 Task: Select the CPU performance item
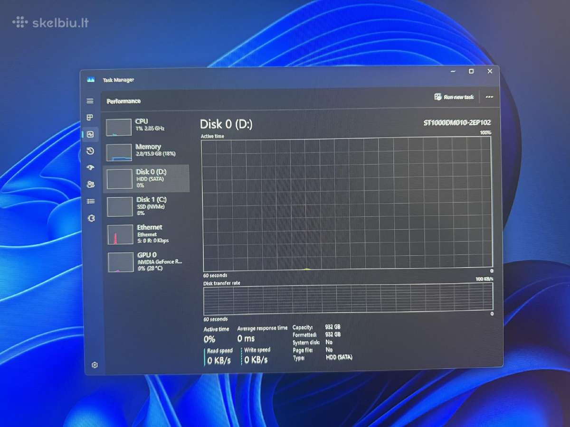click(145, 126)
